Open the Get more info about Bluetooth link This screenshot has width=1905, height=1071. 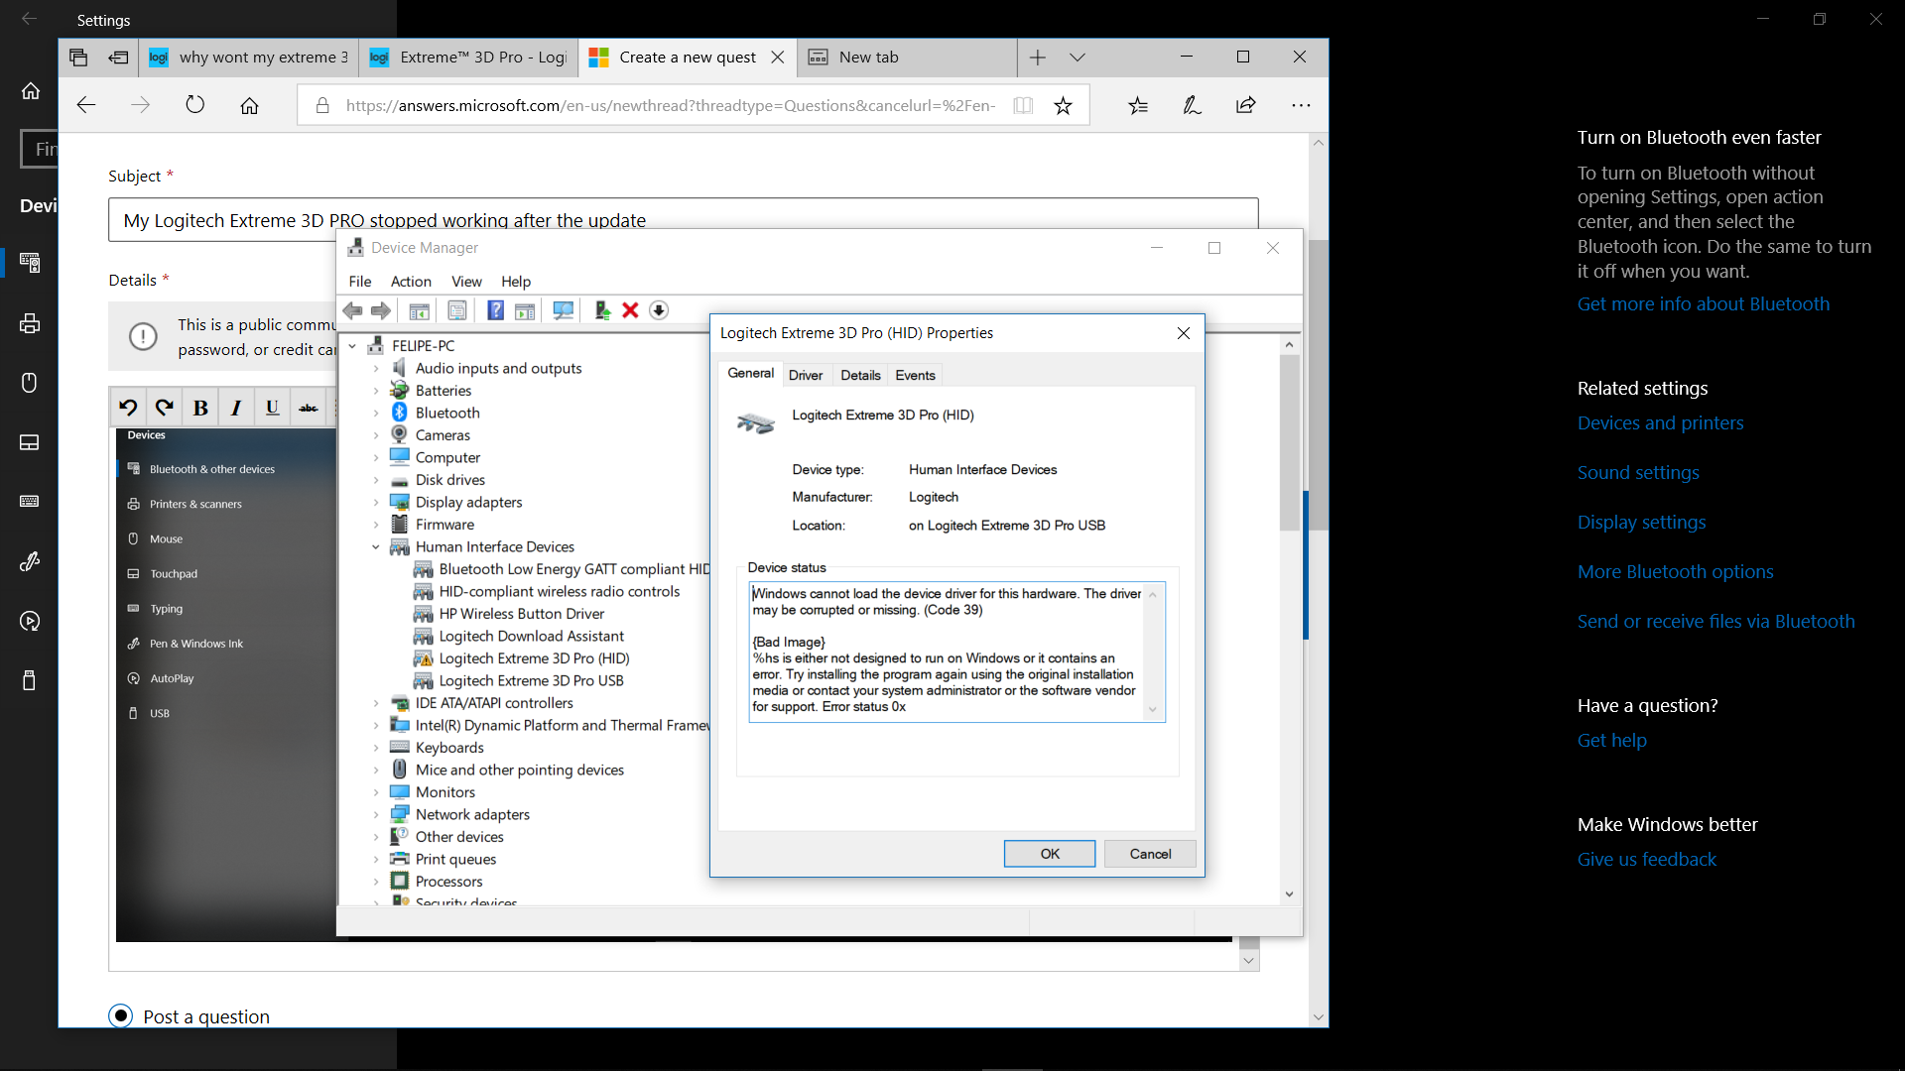[1703, 304]
